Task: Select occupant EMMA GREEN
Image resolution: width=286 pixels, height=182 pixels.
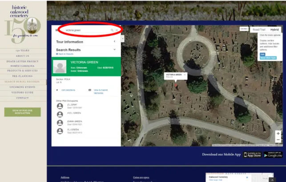Action: point(75,121)
